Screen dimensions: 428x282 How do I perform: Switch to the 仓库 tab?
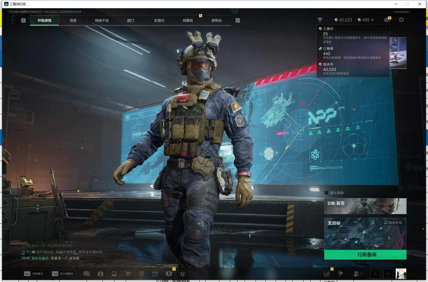73,20
